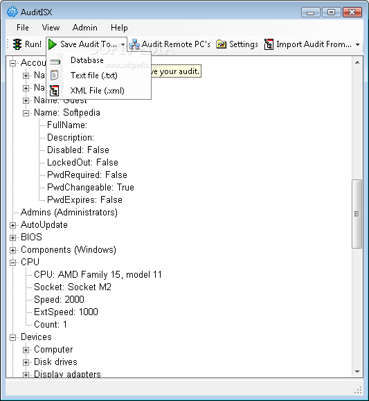Expand the Display adapters node
Image resolution: width=369 pixels, height=401 pixels.
point(26,375)
